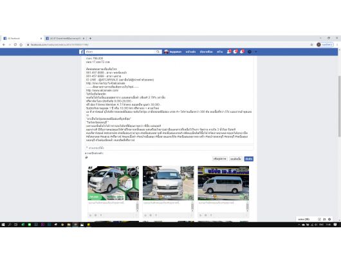Open the side-view van photo thumbnail
The image size is (341, 264).
click(223, 183)
